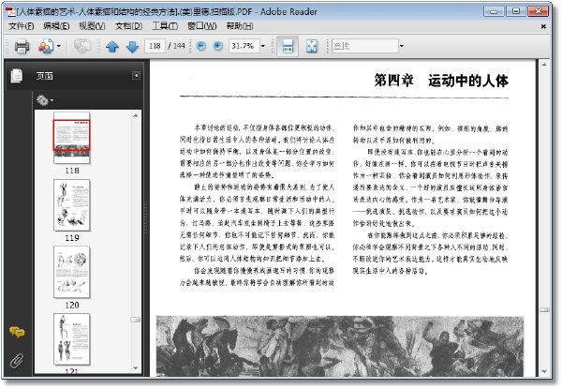Click the total pages label 144
The image size is (562, 389).
[179, 46]
